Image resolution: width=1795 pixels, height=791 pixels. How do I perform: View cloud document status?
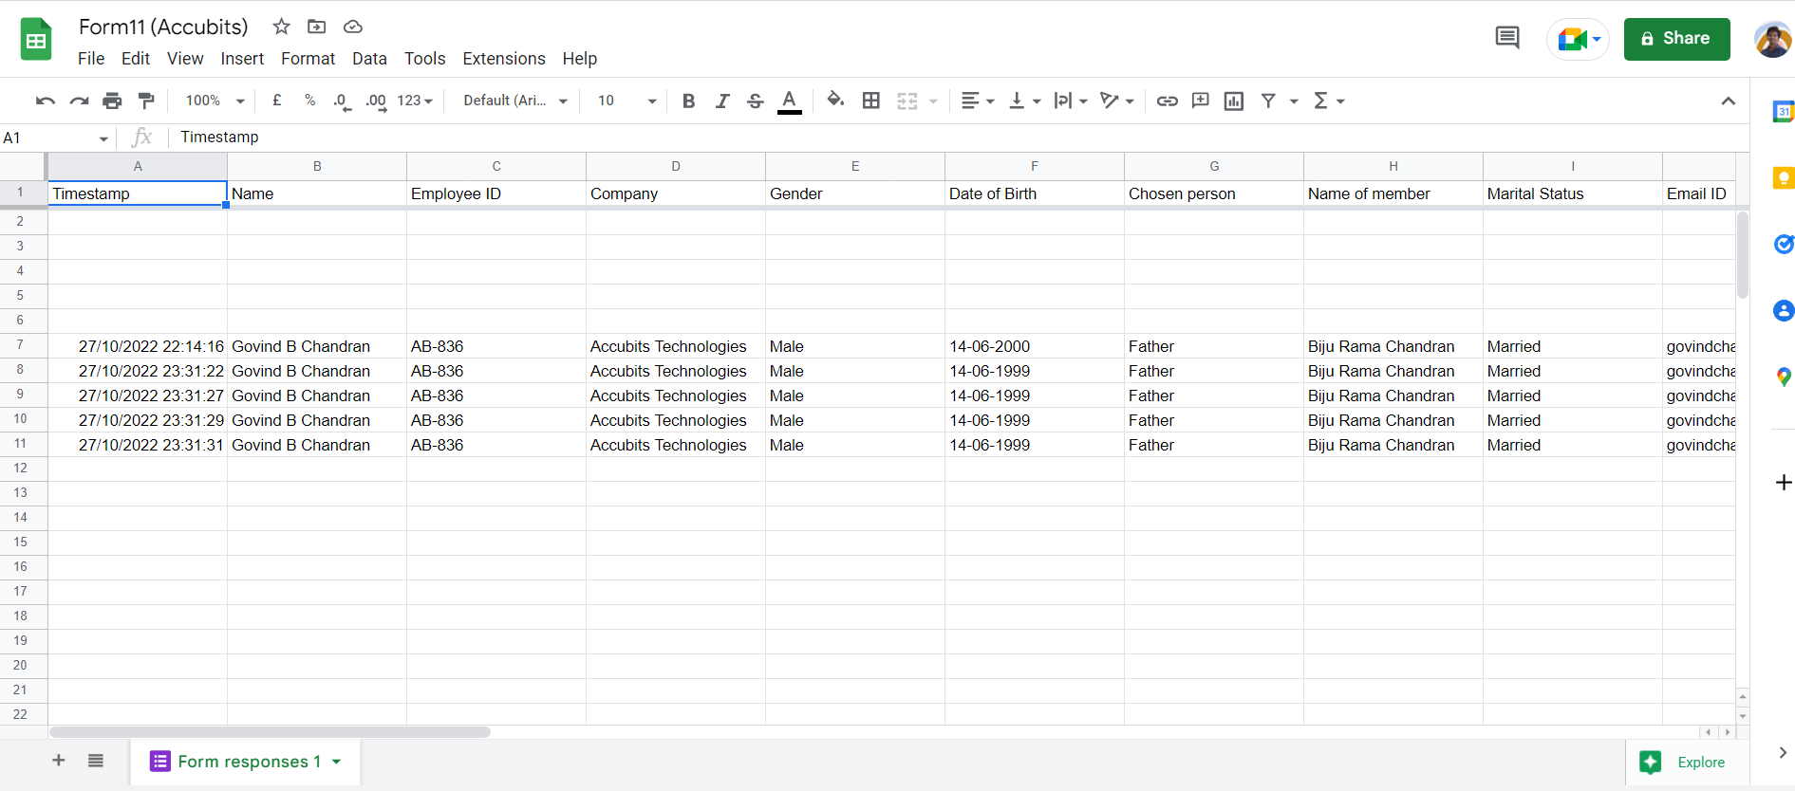(353, 27)
